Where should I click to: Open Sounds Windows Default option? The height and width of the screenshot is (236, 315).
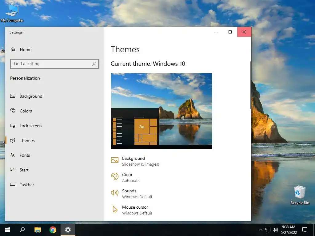click(132, 194)
